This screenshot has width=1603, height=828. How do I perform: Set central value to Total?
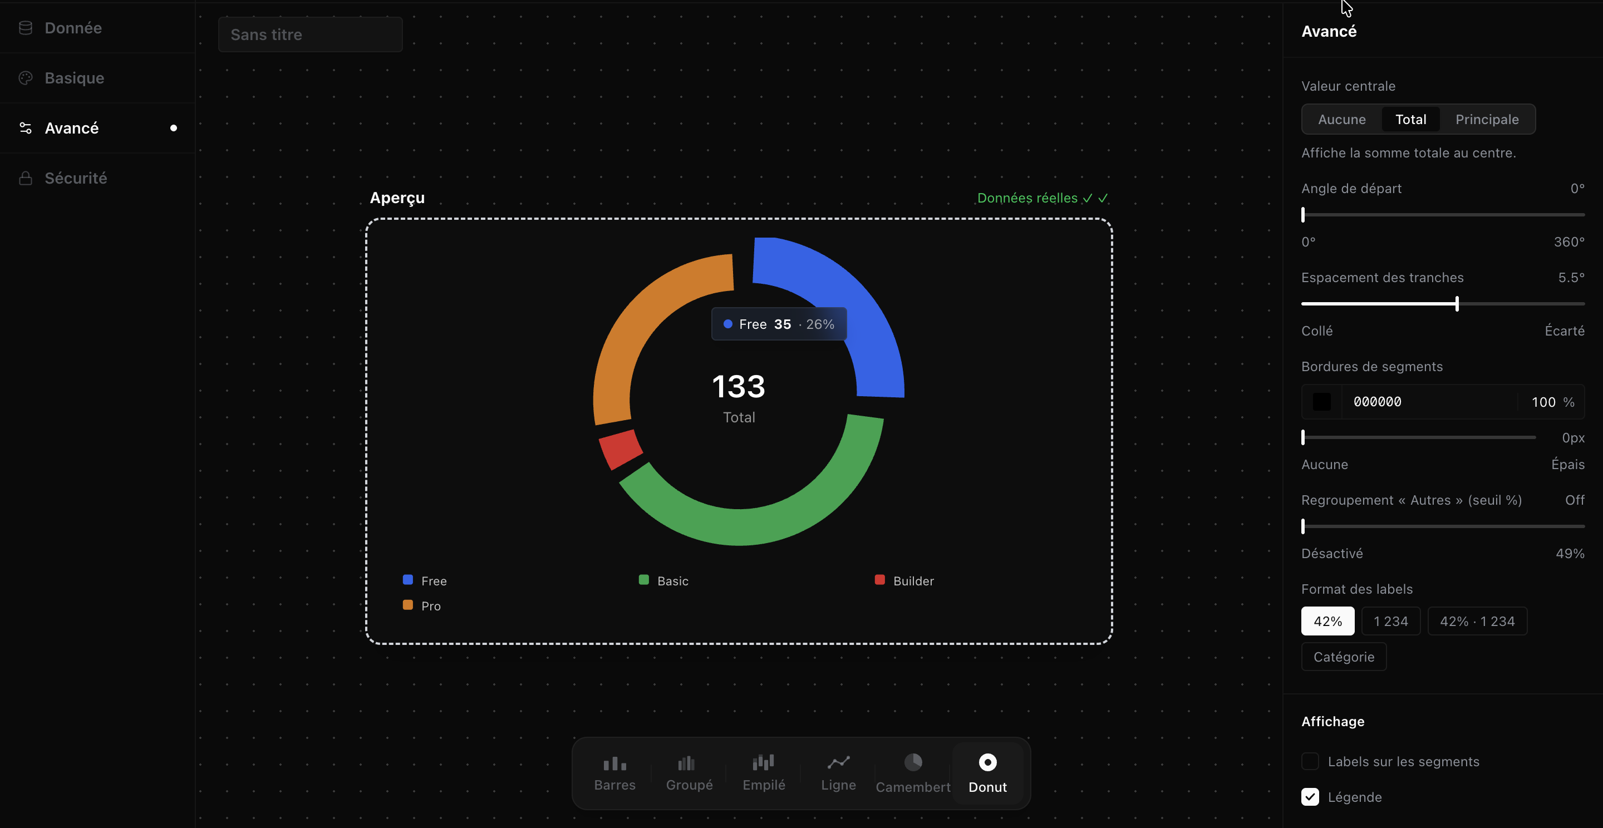[x=1410, y=120]
